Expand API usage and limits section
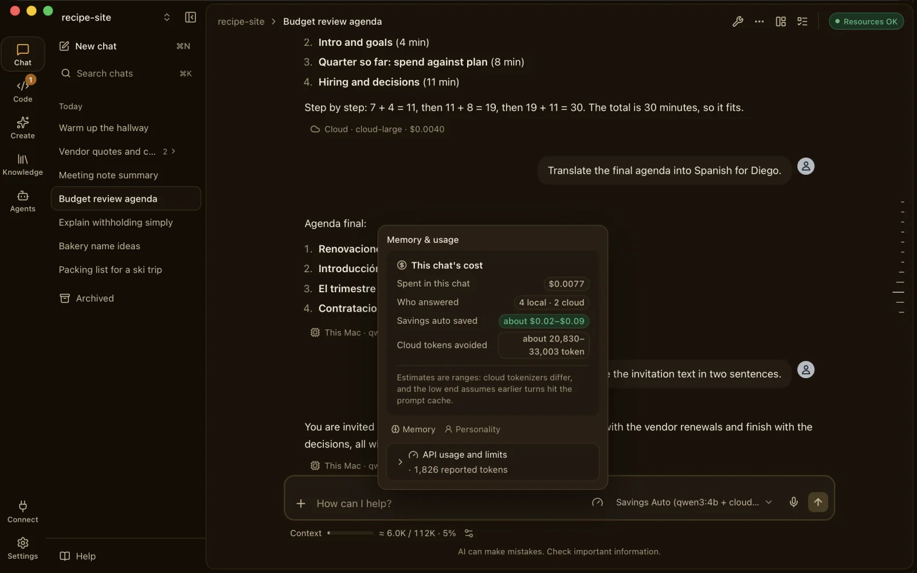 tap(493, 462)
